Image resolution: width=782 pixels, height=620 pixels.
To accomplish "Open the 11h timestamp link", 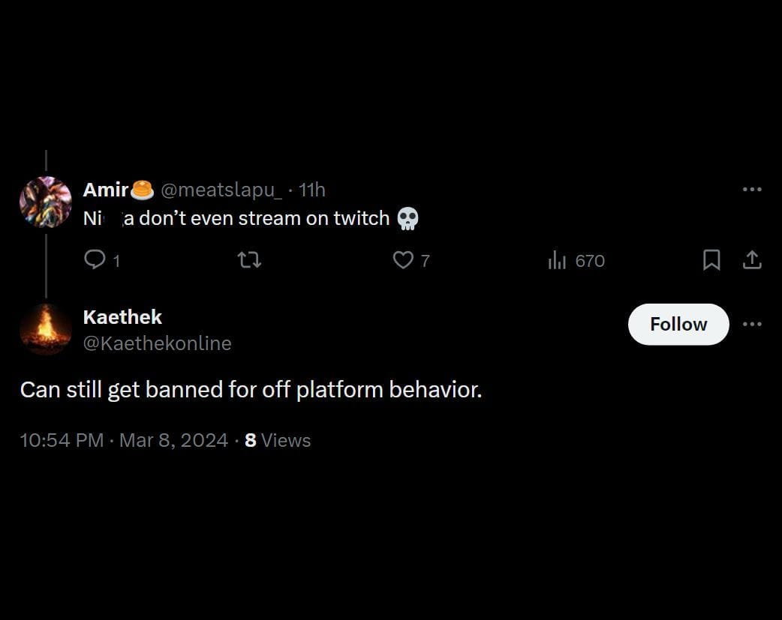I will (312, 190).
